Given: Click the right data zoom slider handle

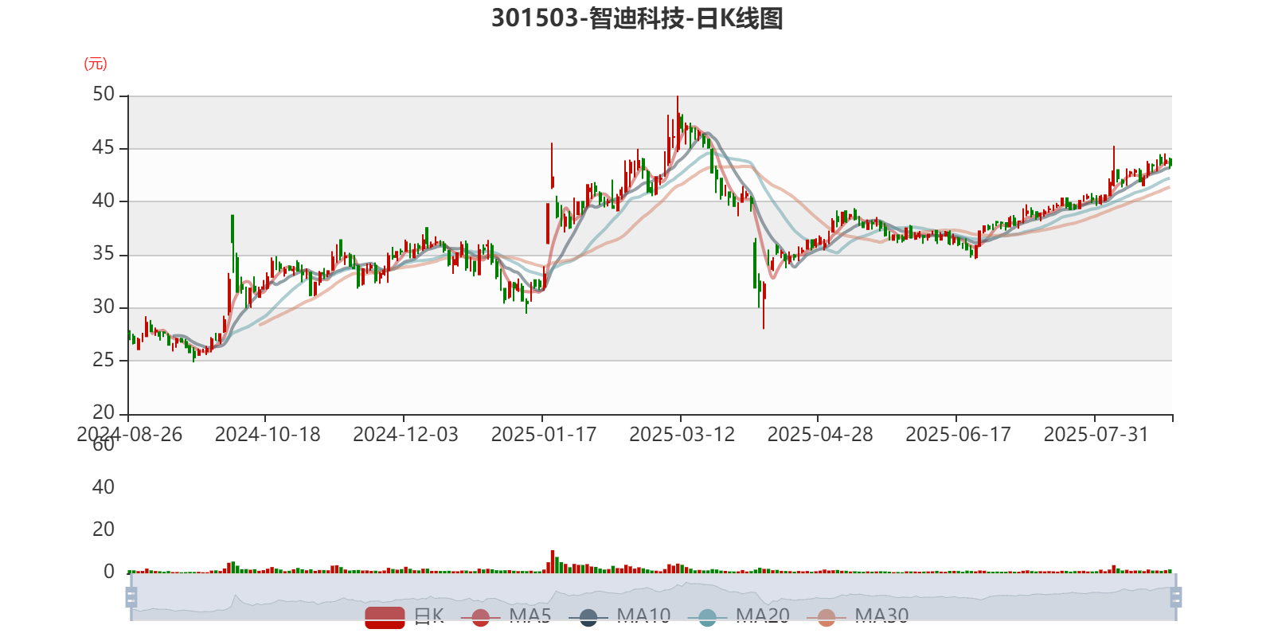Looking at the screenshot, I should [1176, 597].
